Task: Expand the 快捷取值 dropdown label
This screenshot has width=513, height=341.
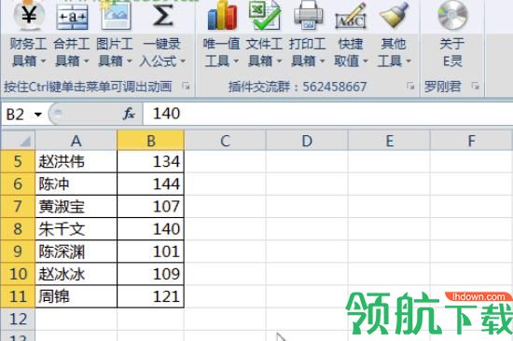Action: click(351, 52)
